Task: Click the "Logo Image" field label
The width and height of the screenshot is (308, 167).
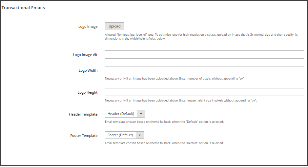Action: [88, 27]
